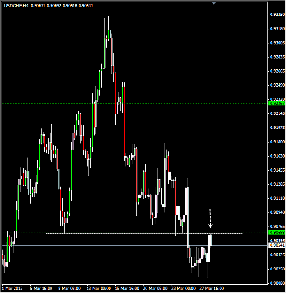Viewport: 286px width, 293px height.
Task: Click the 0.93180 price axis label
Action: pyautogui.click(x=278, y=29)
